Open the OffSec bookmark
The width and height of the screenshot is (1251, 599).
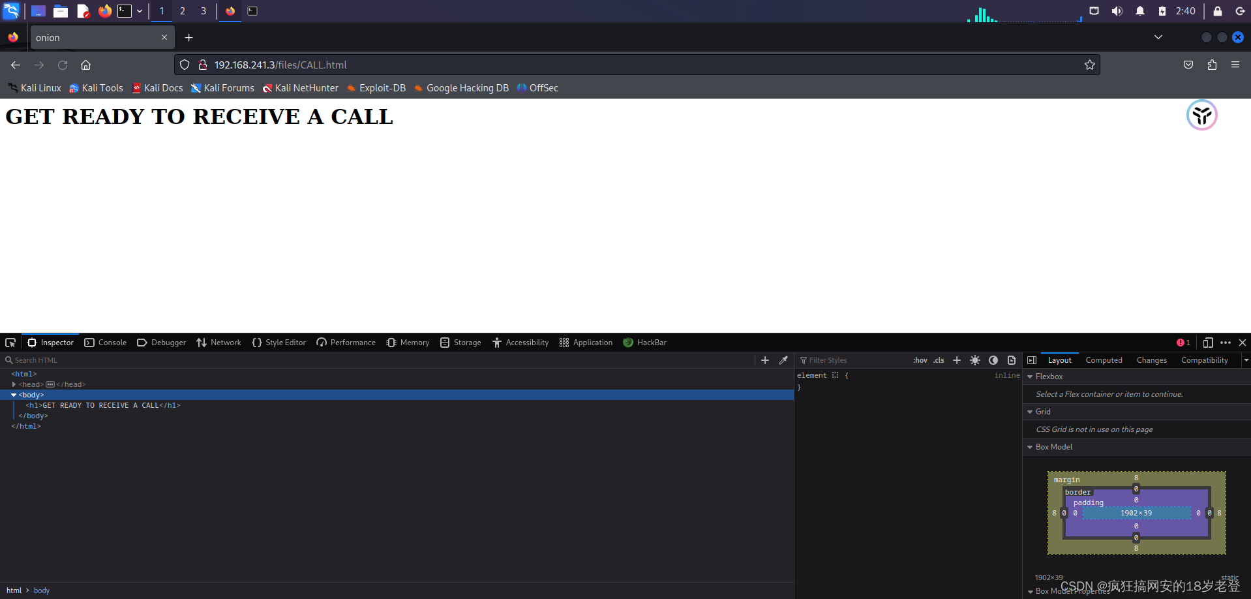click(x=538, y=88)
